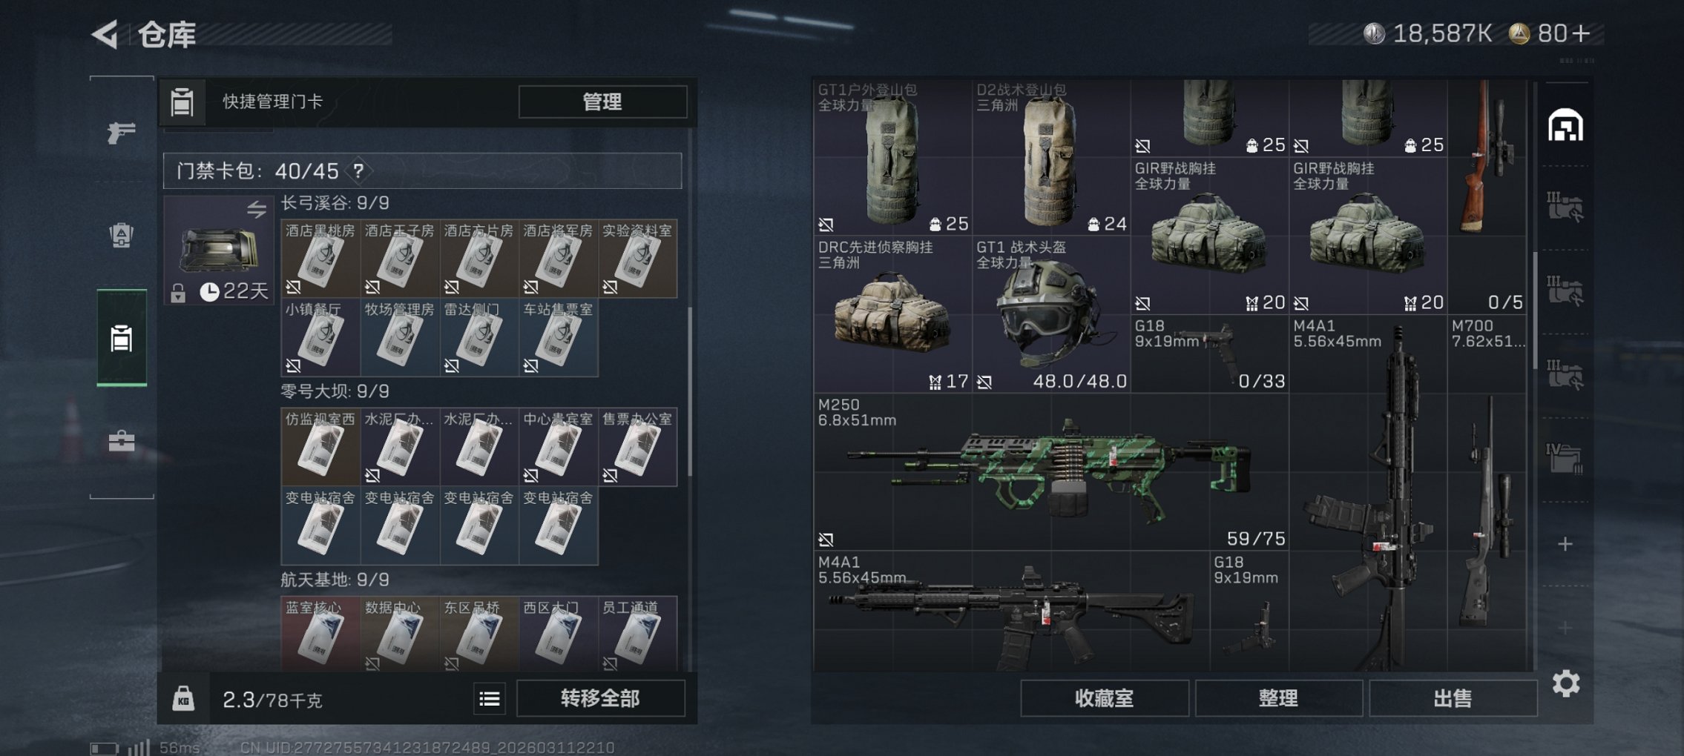
Task: Click the 管理 button
Action: click(602, 102)
